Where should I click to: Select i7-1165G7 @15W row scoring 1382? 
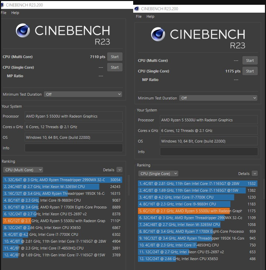198,190
